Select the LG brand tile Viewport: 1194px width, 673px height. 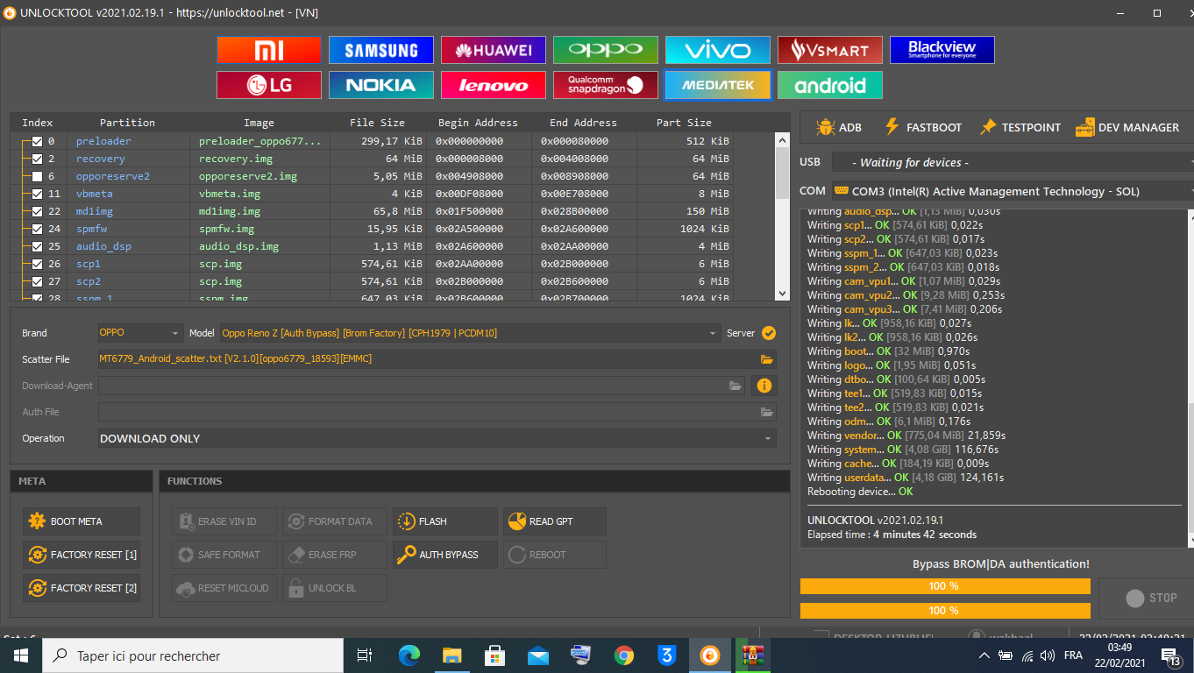tap(268, 85)
